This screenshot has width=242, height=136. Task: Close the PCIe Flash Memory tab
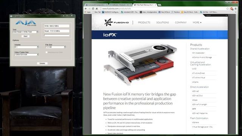155,5
